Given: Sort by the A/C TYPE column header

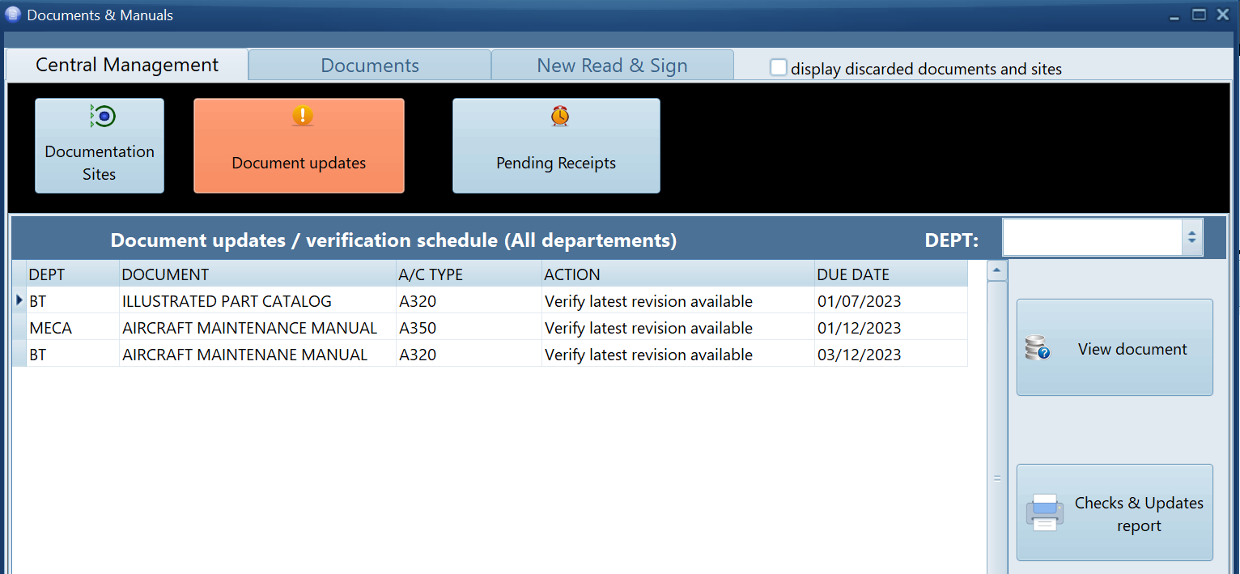Looking at the screenshot, I should 469,274.
